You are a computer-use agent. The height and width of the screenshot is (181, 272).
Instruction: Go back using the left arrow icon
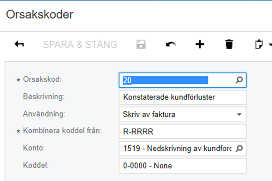[19, 45]
